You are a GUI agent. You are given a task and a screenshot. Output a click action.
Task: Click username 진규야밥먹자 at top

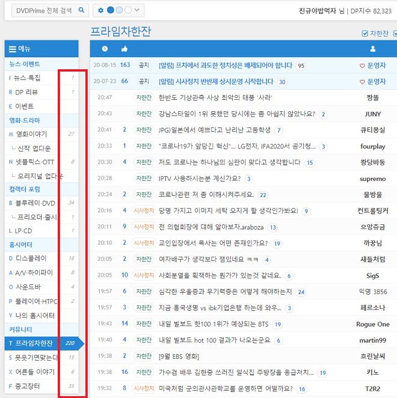[x=317, y=11]
